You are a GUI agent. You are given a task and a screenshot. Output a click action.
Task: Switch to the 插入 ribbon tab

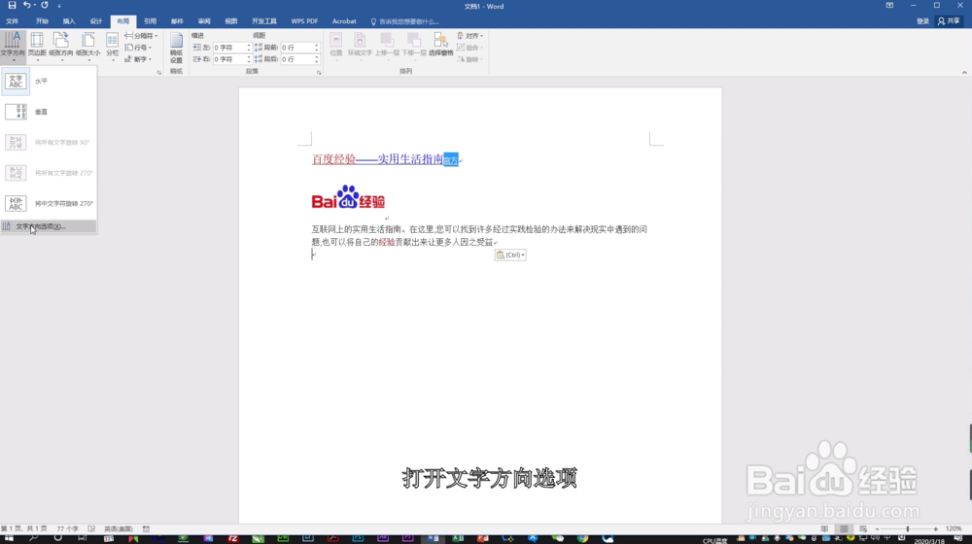tap(69, 21)
